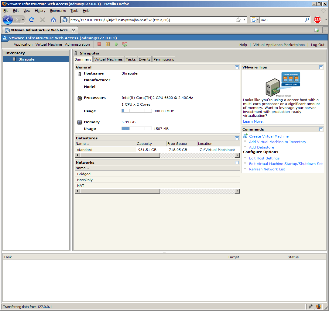Click the bug icon in the status bar

click(x=310, y=306)
